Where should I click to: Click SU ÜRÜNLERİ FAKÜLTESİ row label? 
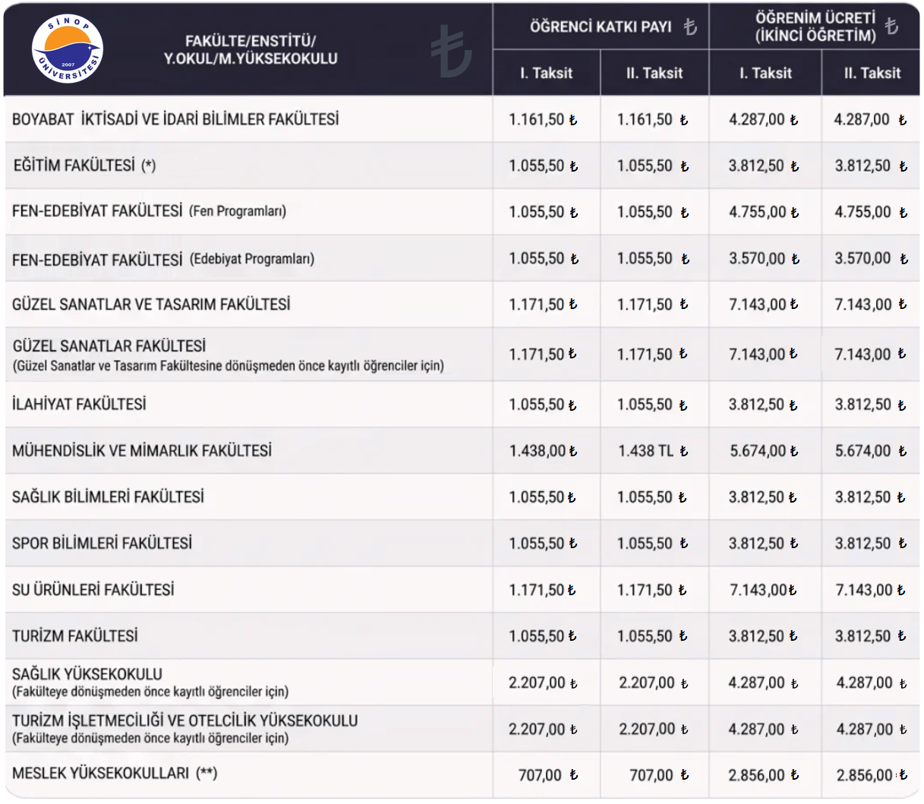tap(93, 589)
